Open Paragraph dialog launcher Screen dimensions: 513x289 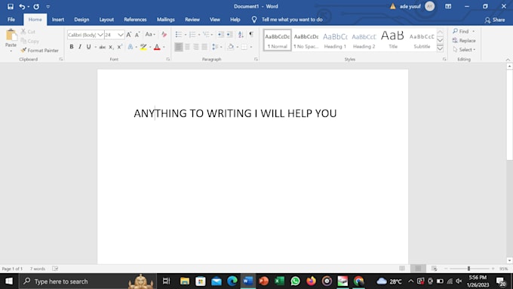[x=256, y=60]
